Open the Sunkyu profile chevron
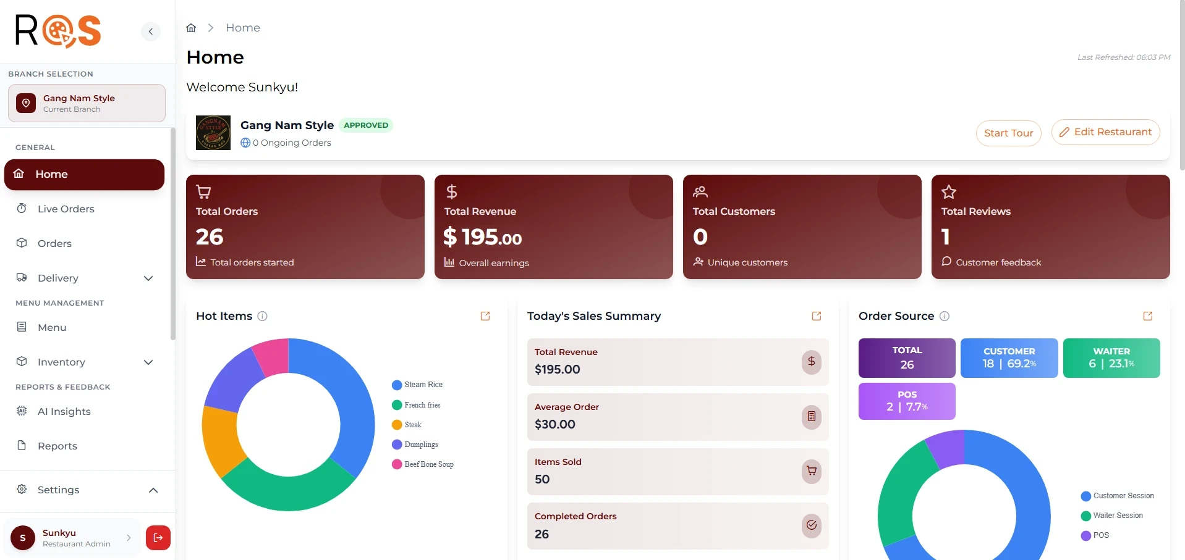Image resolution: width=1185 pixels, height=560 pixels. click(x=129, y=538)
